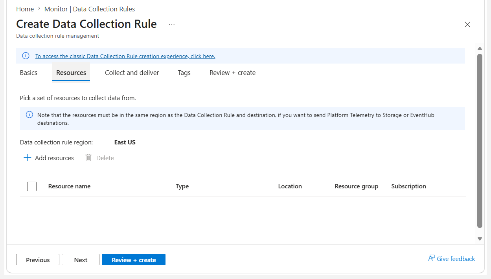Click the Data collection rule region label
Viewport: 491px width, 279px height.
click(57, 142)
